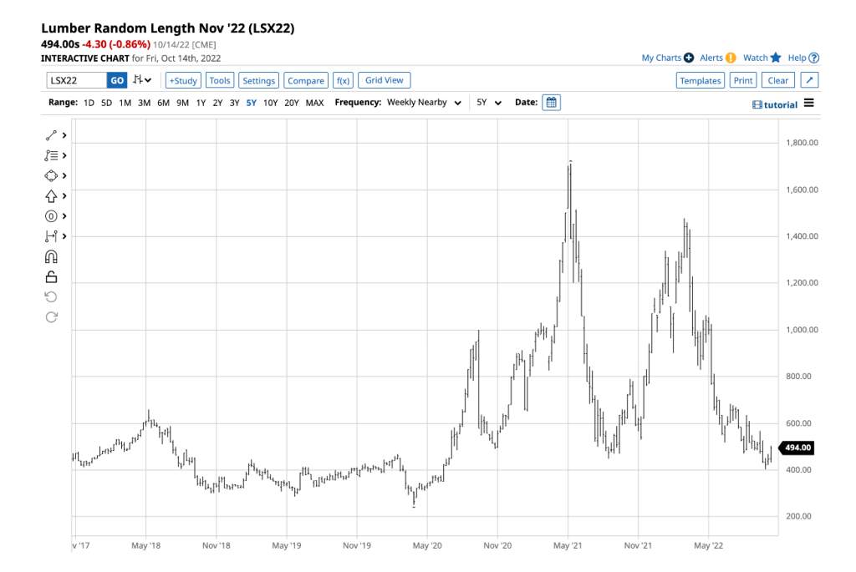The height and width of the screenshot is (572, 856).
Task: Click the LSX22 symbol input field
Action: click(76, 80)
